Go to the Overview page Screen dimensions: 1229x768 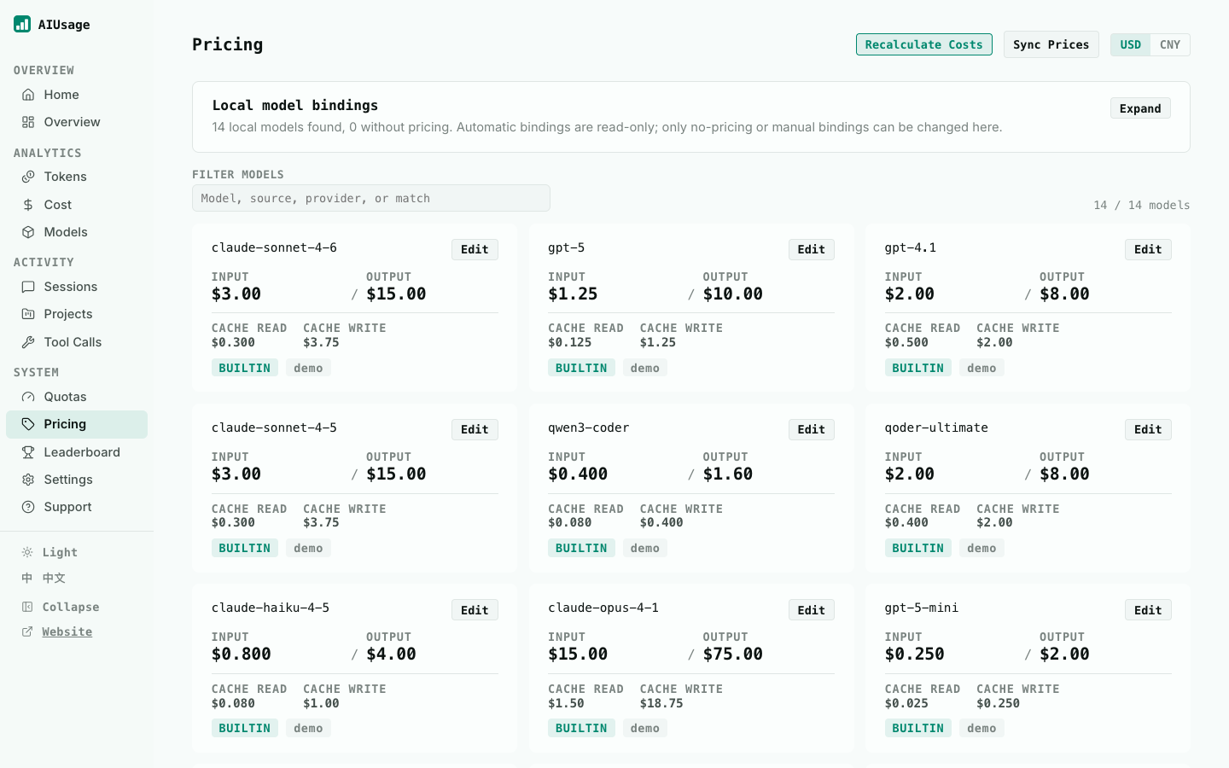tap(77, 122)
